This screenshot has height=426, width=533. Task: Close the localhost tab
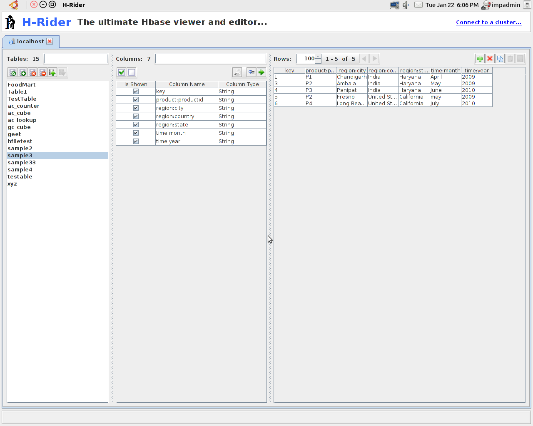[50, 41]
